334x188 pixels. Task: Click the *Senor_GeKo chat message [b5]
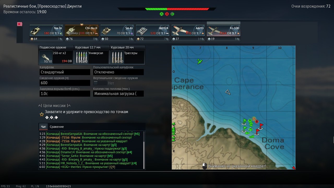click(76, 156)
